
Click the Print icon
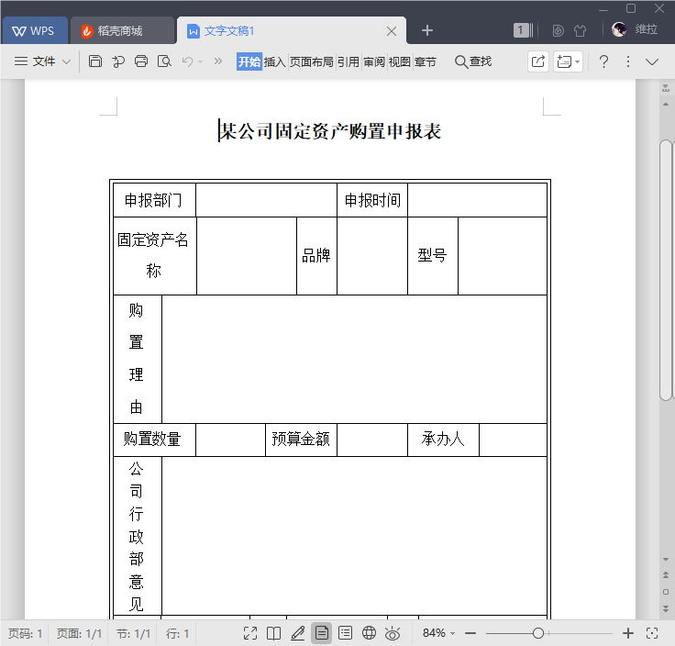141,61
